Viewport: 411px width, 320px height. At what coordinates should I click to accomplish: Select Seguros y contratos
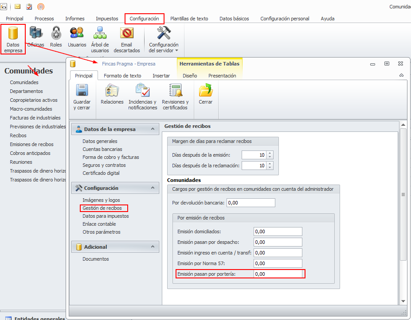pyautogui.click(x=104, y=165)
